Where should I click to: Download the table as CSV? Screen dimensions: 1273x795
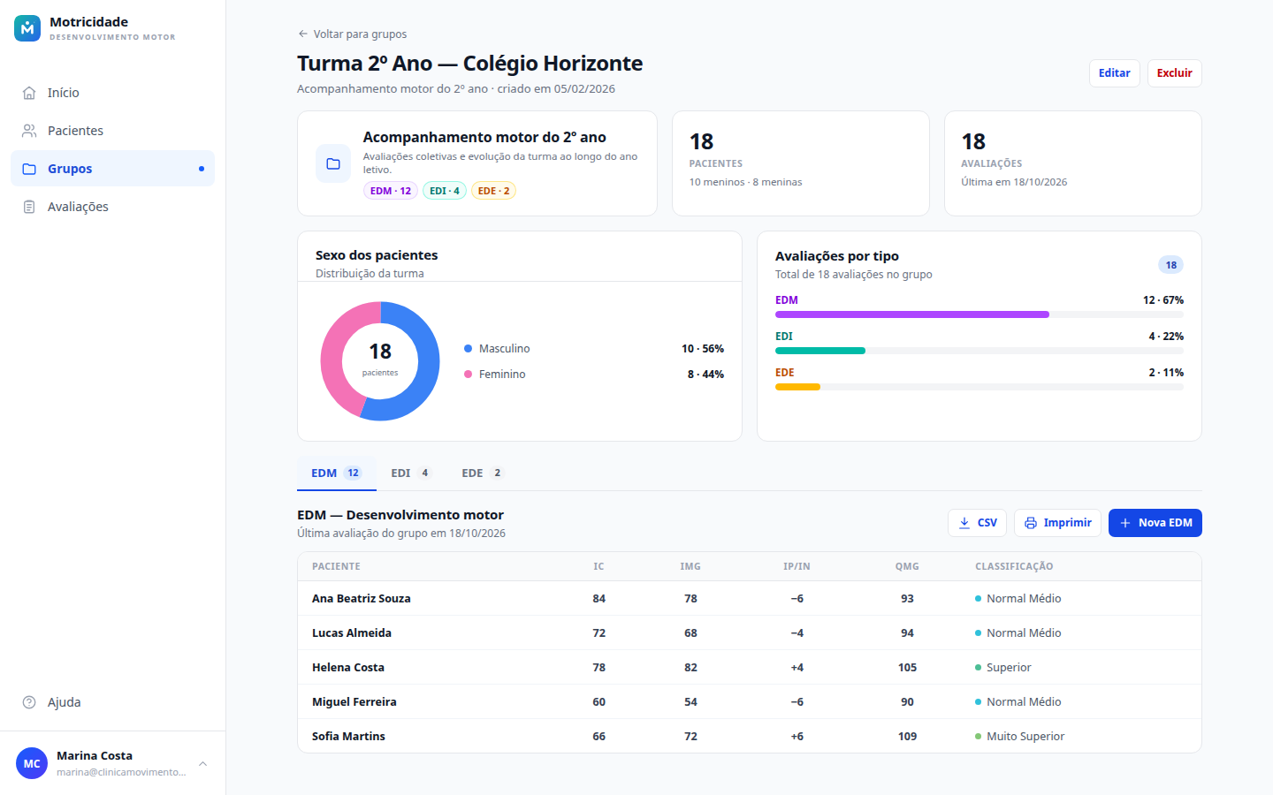pos(977,523)
